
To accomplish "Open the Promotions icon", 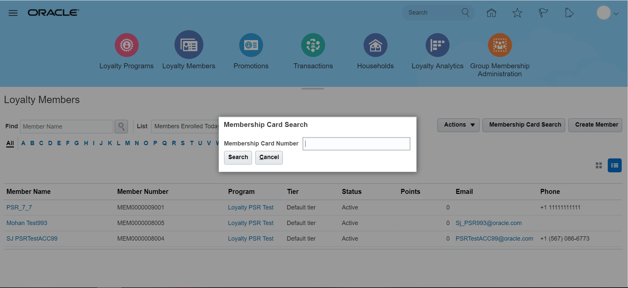I will pos(251,45).
